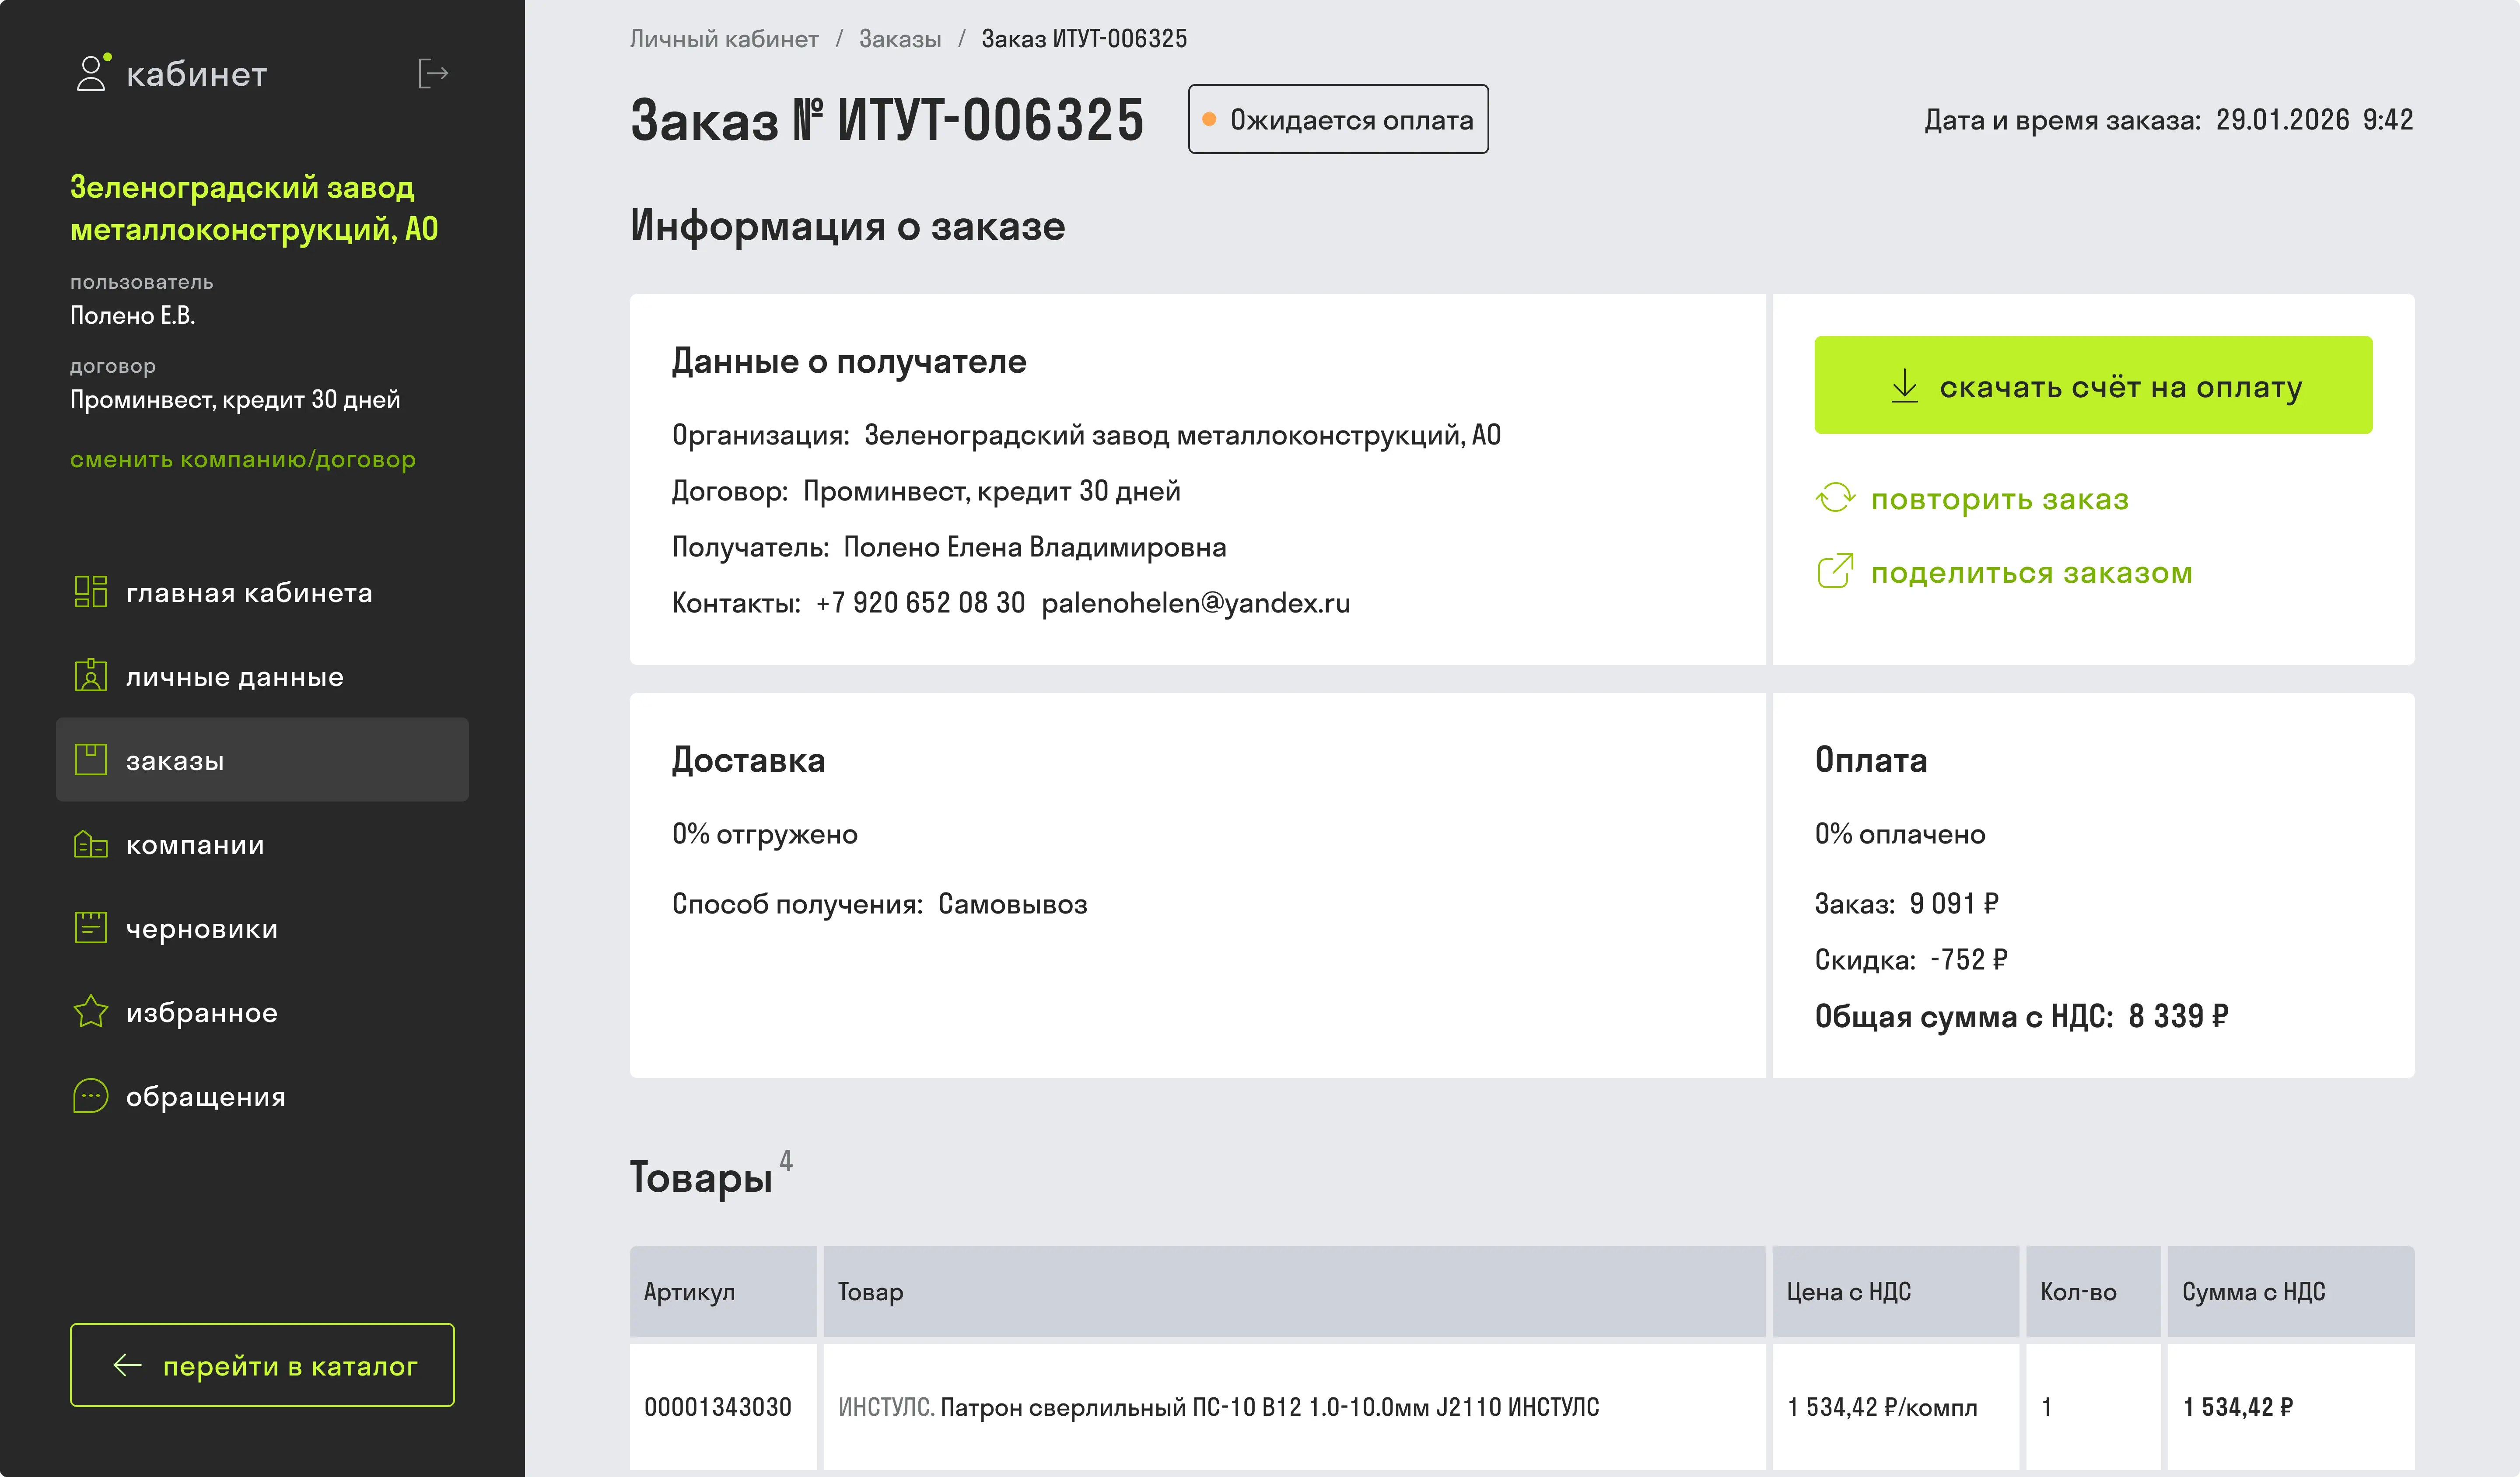Select заказы in the sidebar
The width and height of the screenshot is (2520, 1477).
(x=262, y=760)
